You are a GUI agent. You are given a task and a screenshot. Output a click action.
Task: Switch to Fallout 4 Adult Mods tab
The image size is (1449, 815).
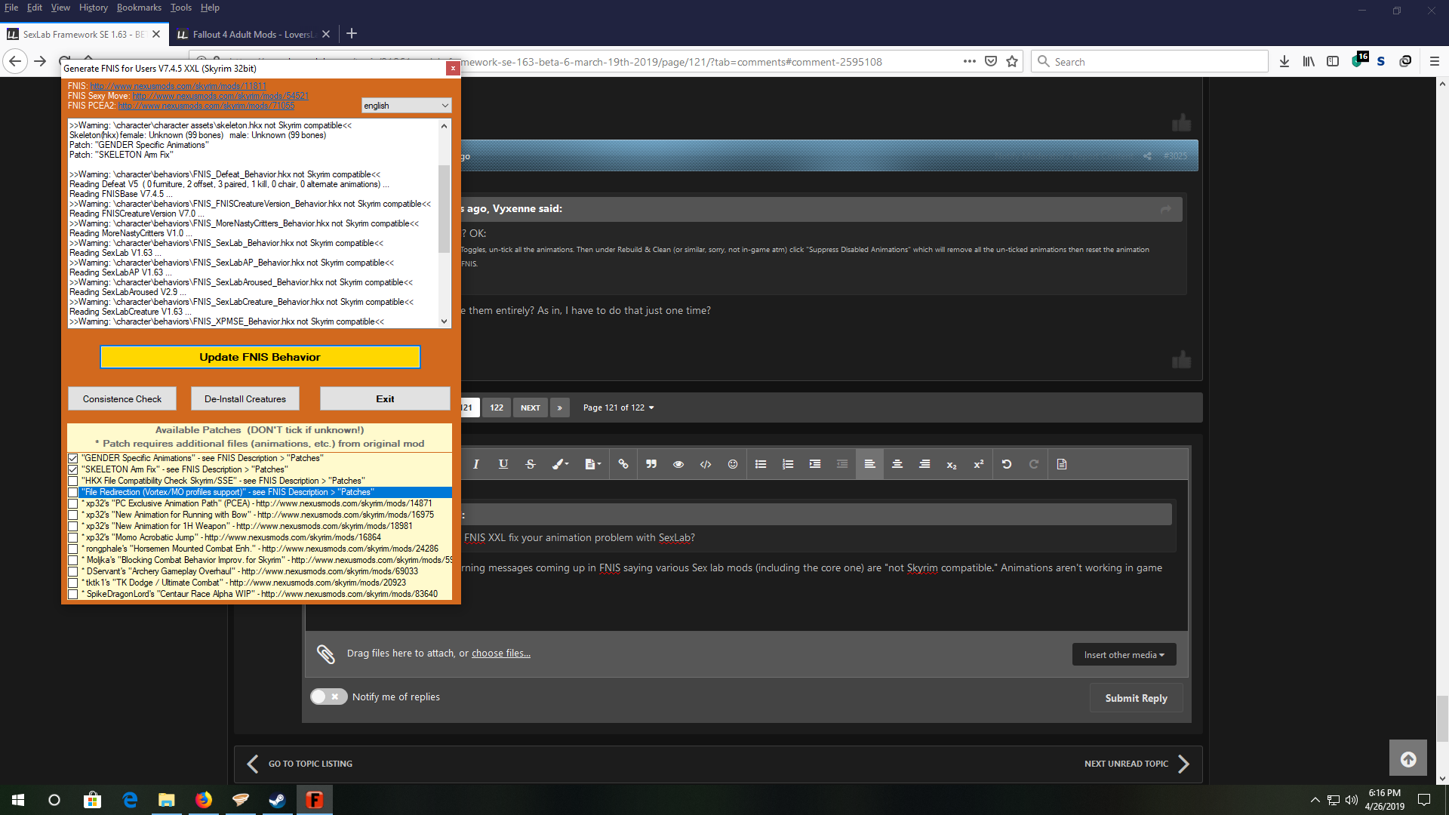254,34
